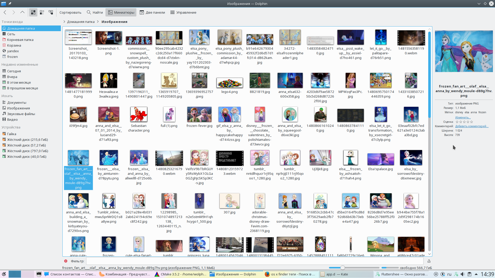
Task: Select frozen-fever.jpg thumbnail
Action: click(x=199, y=114)
